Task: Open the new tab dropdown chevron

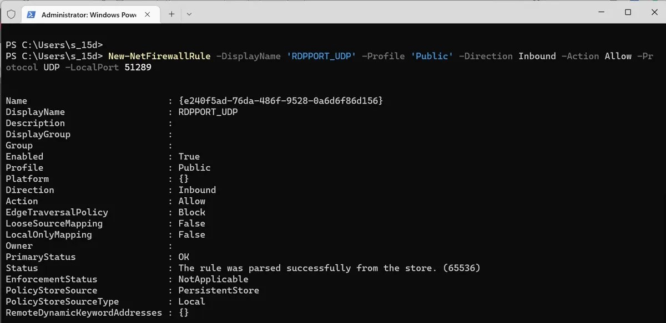Action: tap(189, 14)
